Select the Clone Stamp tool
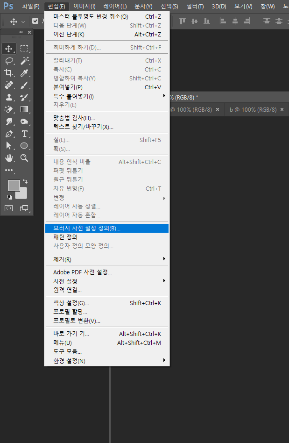The image size is (289, 443). 9,97
